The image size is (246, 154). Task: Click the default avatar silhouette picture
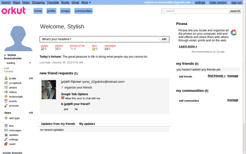(x=18, y=38)
